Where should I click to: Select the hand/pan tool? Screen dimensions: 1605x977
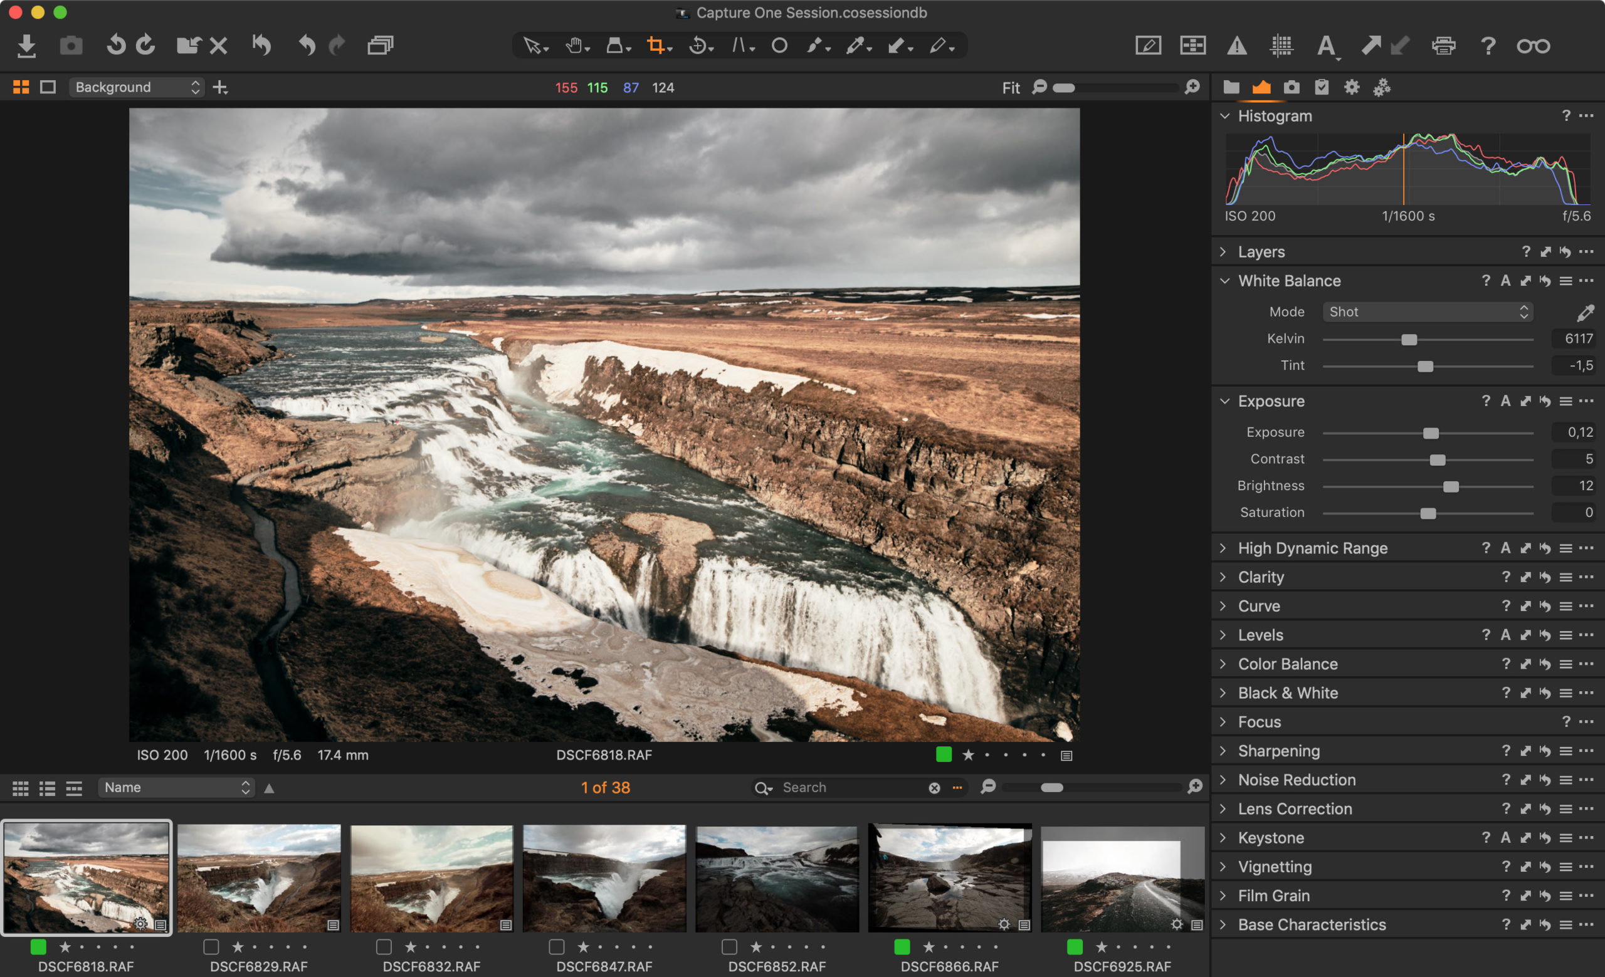(571, 44)
